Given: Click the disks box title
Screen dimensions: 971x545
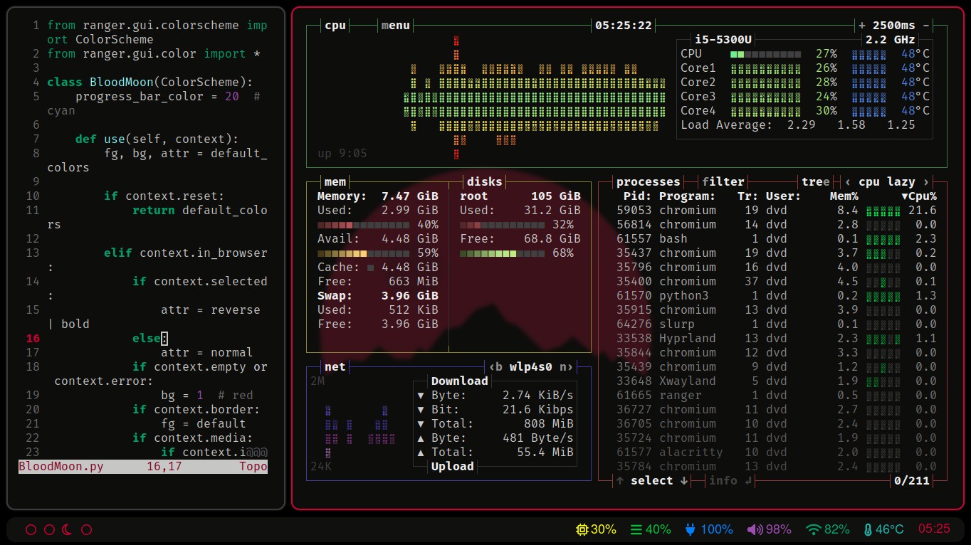Looking at the screenshot, I should tap(485, 181).
